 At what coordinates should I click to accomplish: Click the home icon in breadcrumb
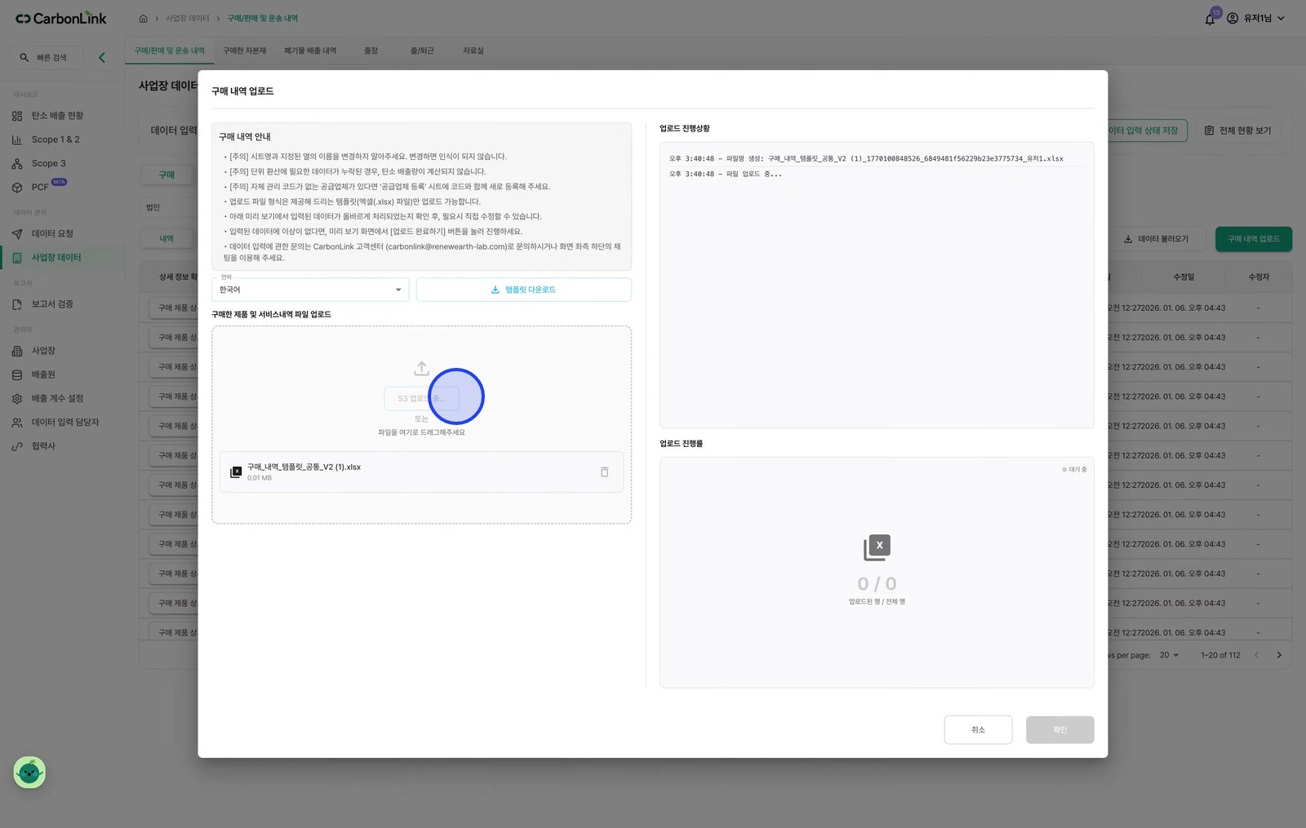(144, 18)
